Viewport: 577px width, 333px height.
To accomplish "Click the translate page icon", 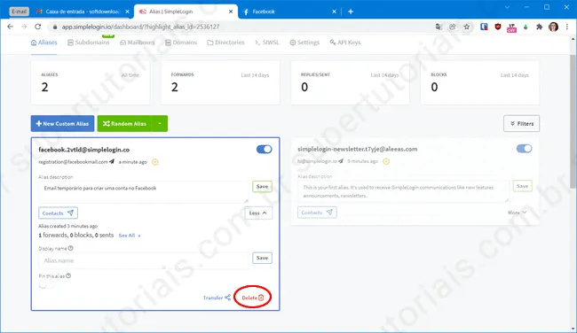I will (x=439, y=27).
